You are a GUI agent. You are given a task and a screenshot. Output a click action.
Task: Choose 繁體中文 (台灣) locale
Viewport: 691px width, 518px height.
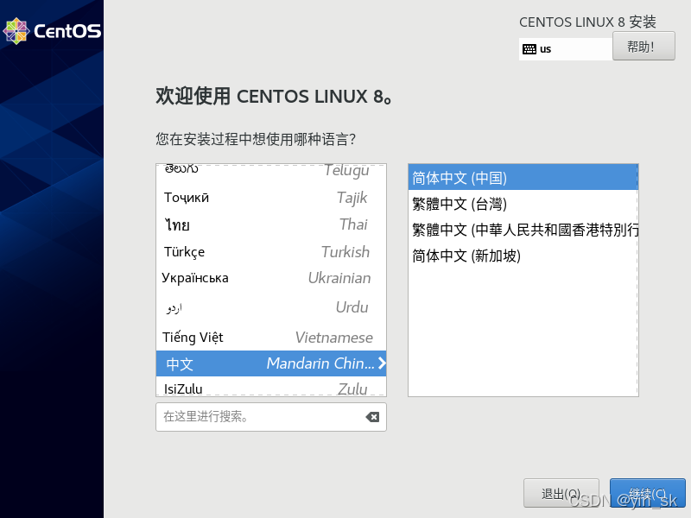coord(523,204)
